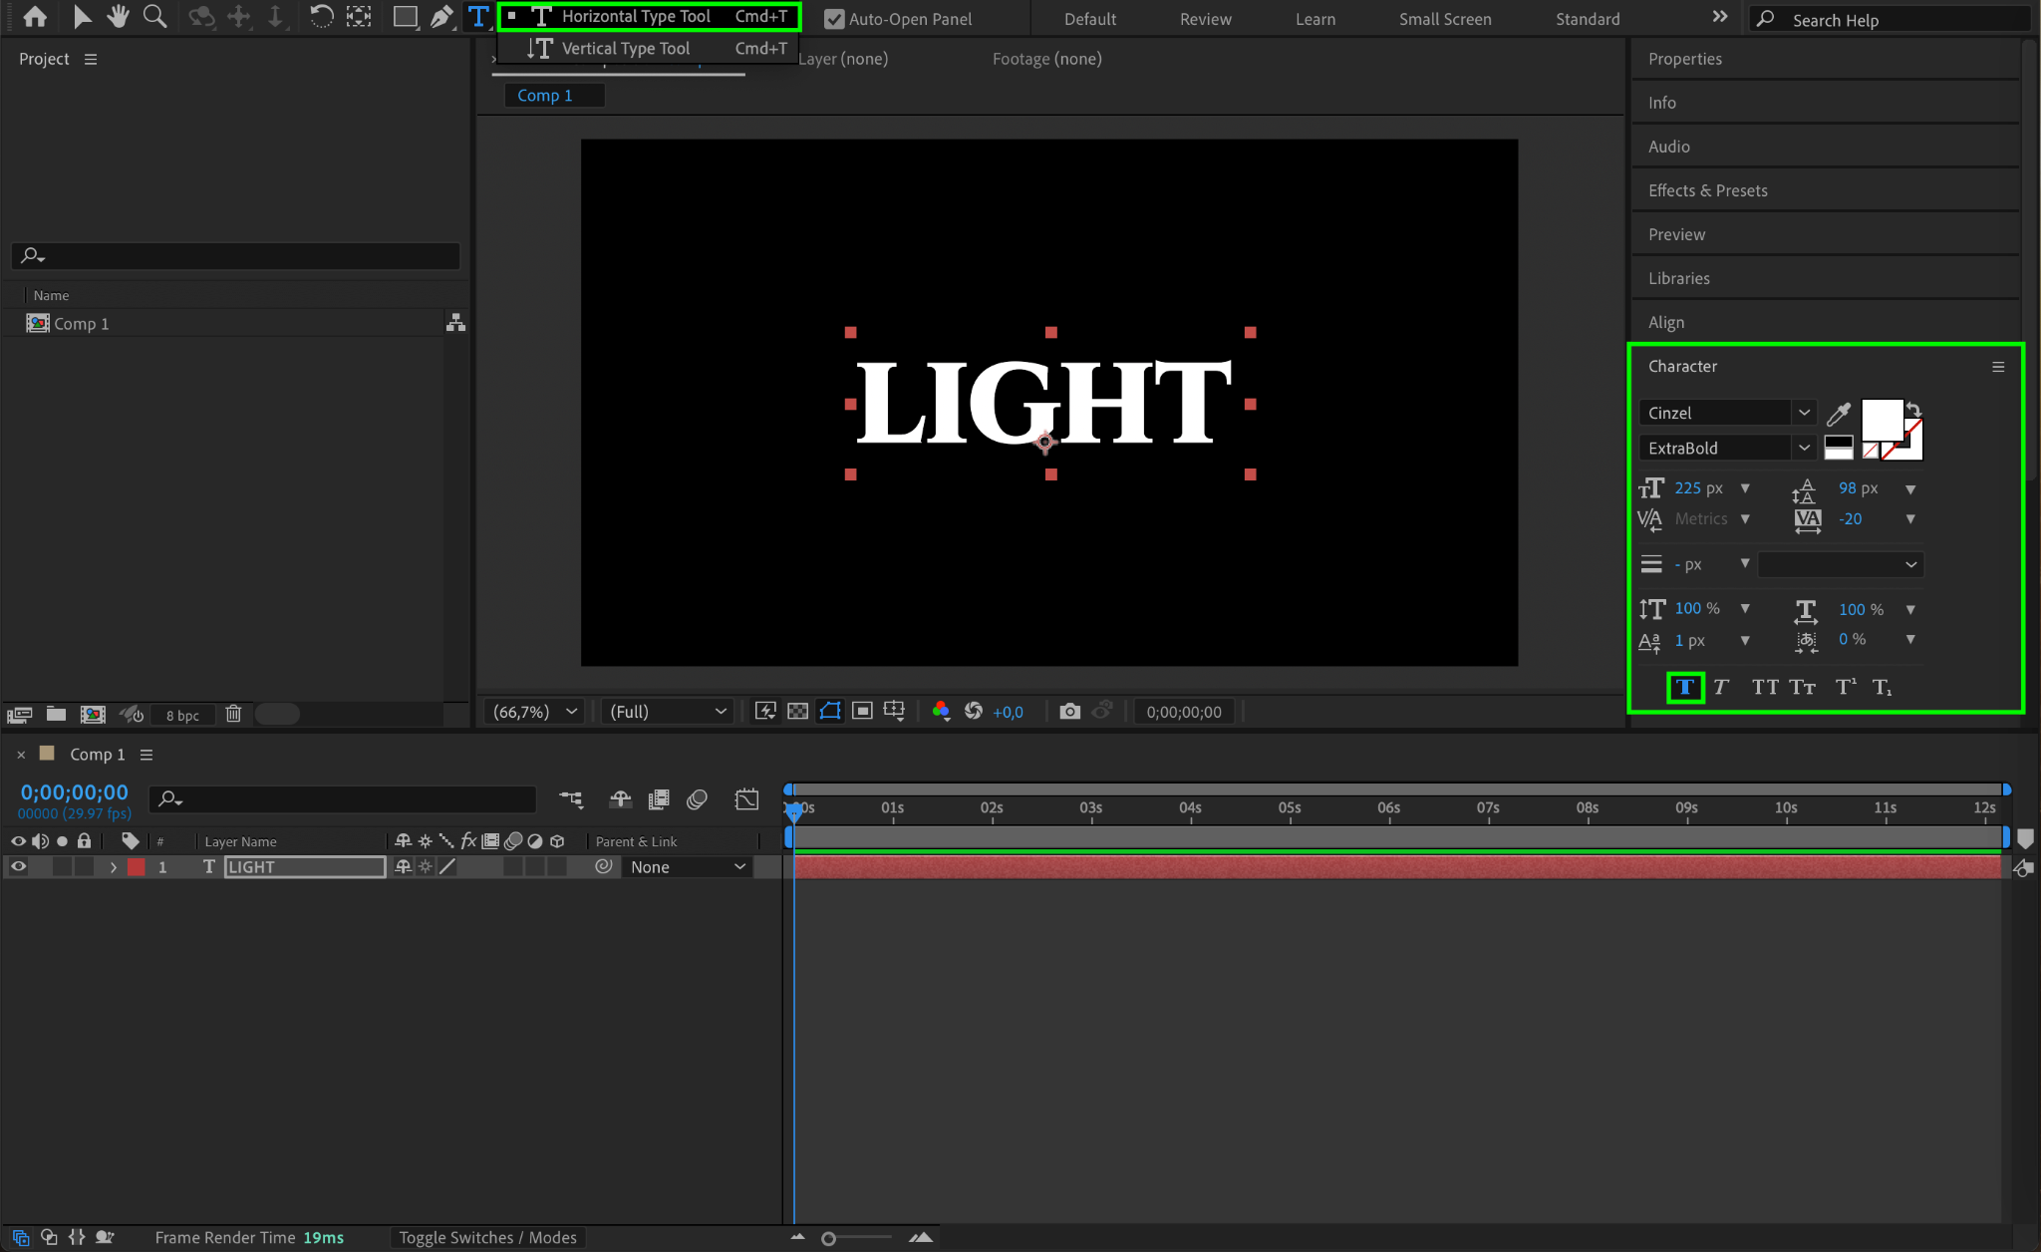The image size is (2041, 1252).
Task: Open the ExtraBold font style dropdown
Action: pyautogui.click(x=1804, y=448)
